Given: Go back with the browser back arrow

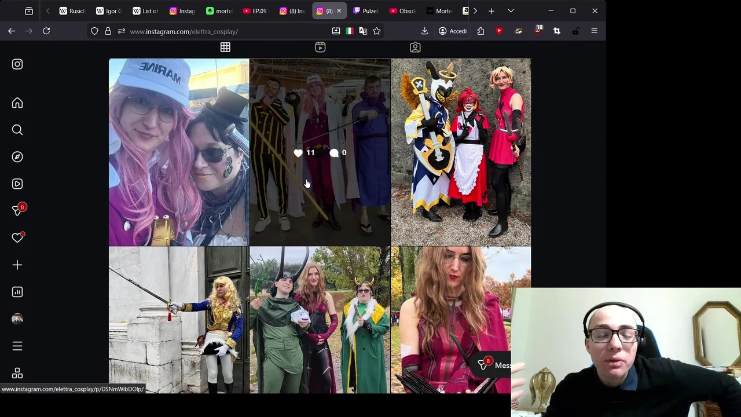Looking at the screenshot, I should click(12, 31).
